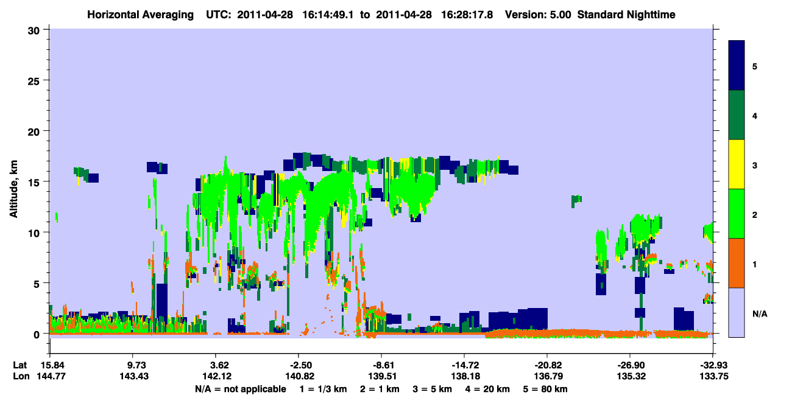Click longitude value 133.75

point(713,377)
